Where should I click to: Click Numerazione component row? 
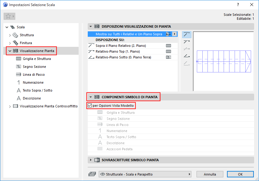171,131
